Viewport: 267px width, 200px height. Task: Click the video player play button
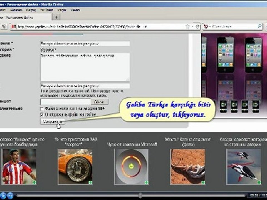(x=3, y=195)
